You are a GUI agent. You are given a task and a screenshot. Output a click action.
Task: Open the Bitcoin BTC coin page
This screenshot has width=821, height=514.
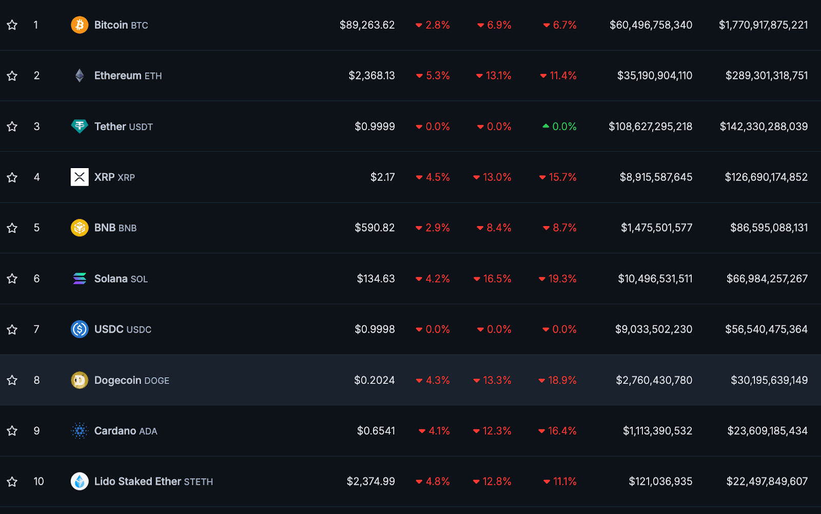pos(121,25)
